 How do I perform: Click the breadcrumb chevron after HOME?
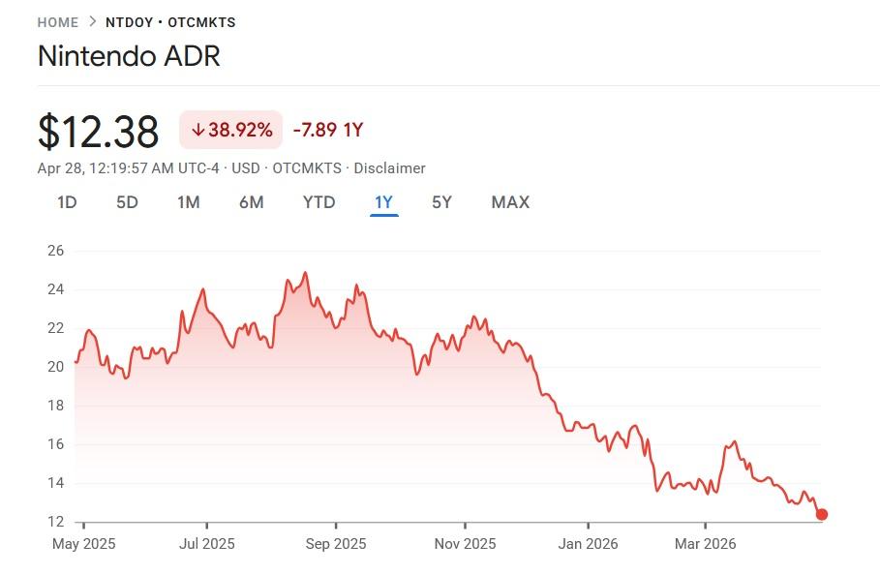[x=92, y=22]
